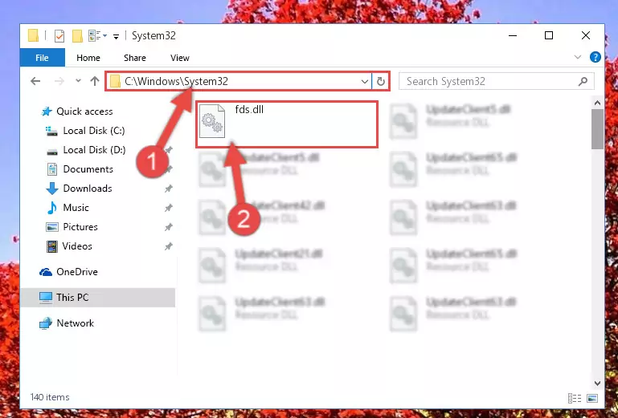Screen dimensions: 618x418
Task: Open Pictures in the sidebar
Action: (72, 227)
